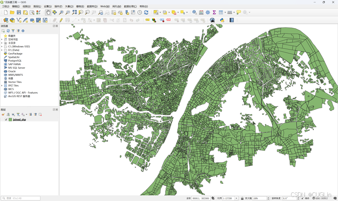Select the Zoom Out magnifier tool
The image size is (338, 201).
[68, 13]
